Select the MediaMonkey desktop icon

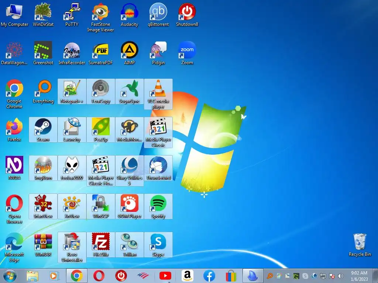pos(130,130)
